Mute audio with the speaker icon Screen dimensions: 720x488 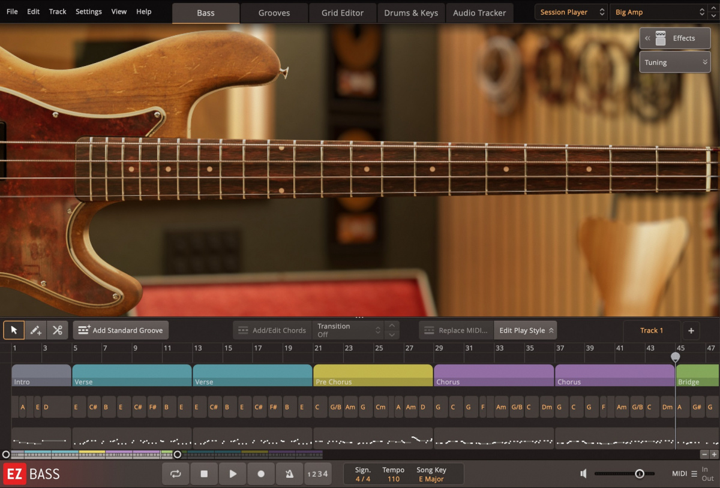pyautogui.click(x=583, y=474)
